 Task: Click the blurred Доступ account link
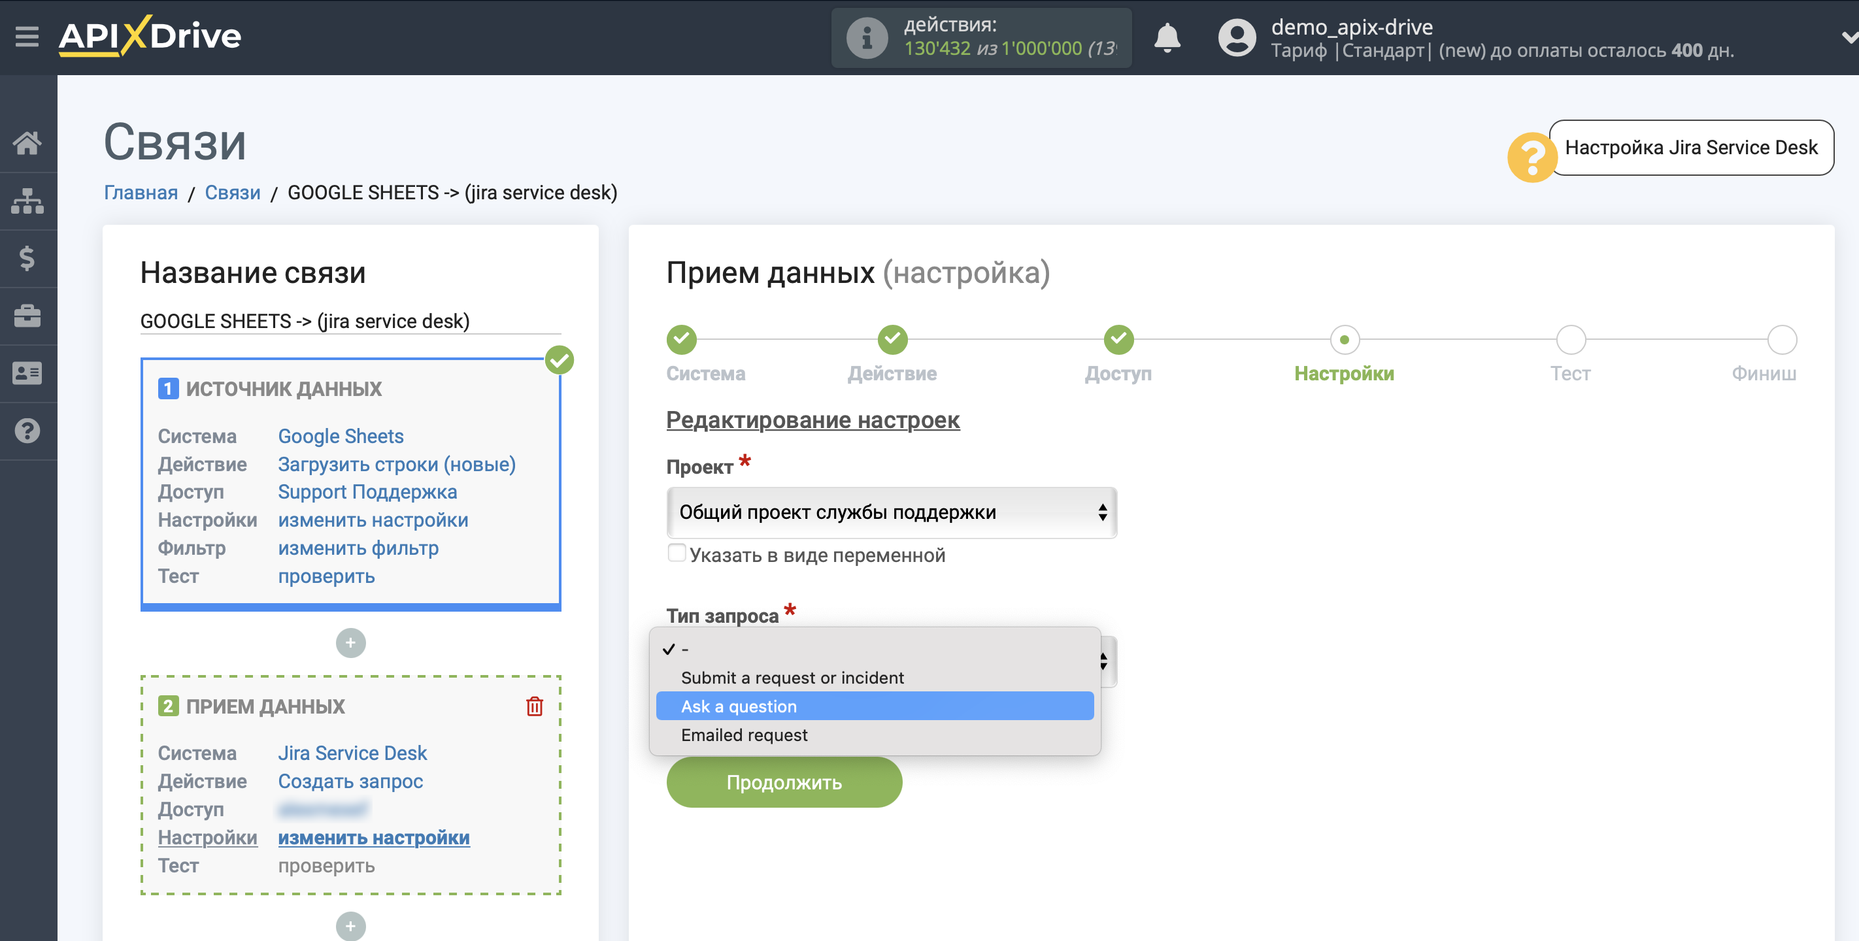click(324, 810)
